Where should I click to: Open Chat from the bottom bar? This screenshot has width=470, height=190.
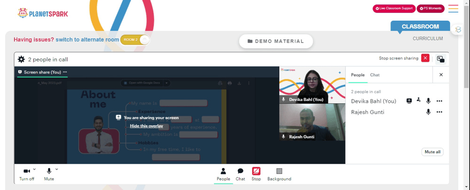click(240, 175)
